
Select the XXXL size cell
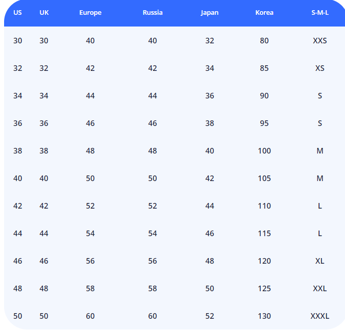pos(320,316)
